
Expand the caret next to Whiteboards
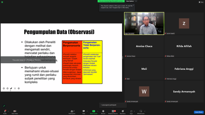click(145, 111)
